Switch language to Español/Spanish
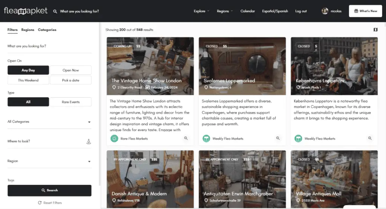Image resolution: width=386 pixels, height=209 pixels. [x=275, y=11]
